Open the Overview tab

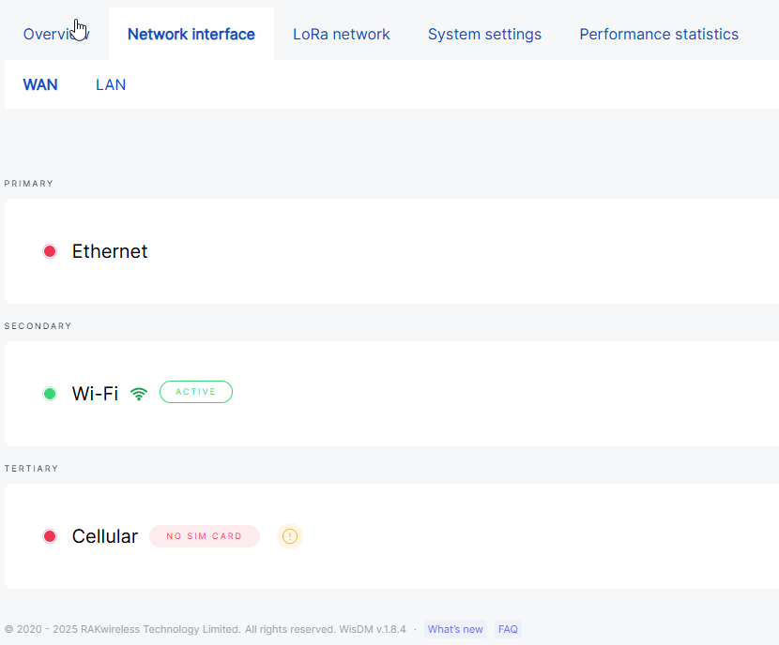(x=52, y=34)
